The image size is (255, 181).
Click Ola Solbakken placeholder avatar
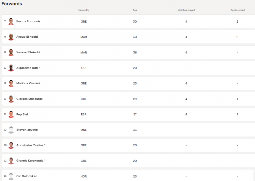(11, 176)
